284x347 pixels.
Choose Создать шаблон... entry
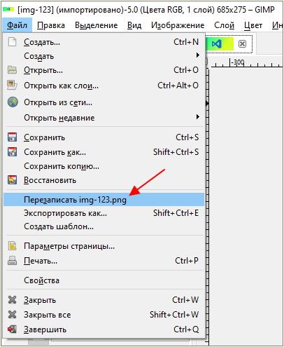(x=104, y=226)
